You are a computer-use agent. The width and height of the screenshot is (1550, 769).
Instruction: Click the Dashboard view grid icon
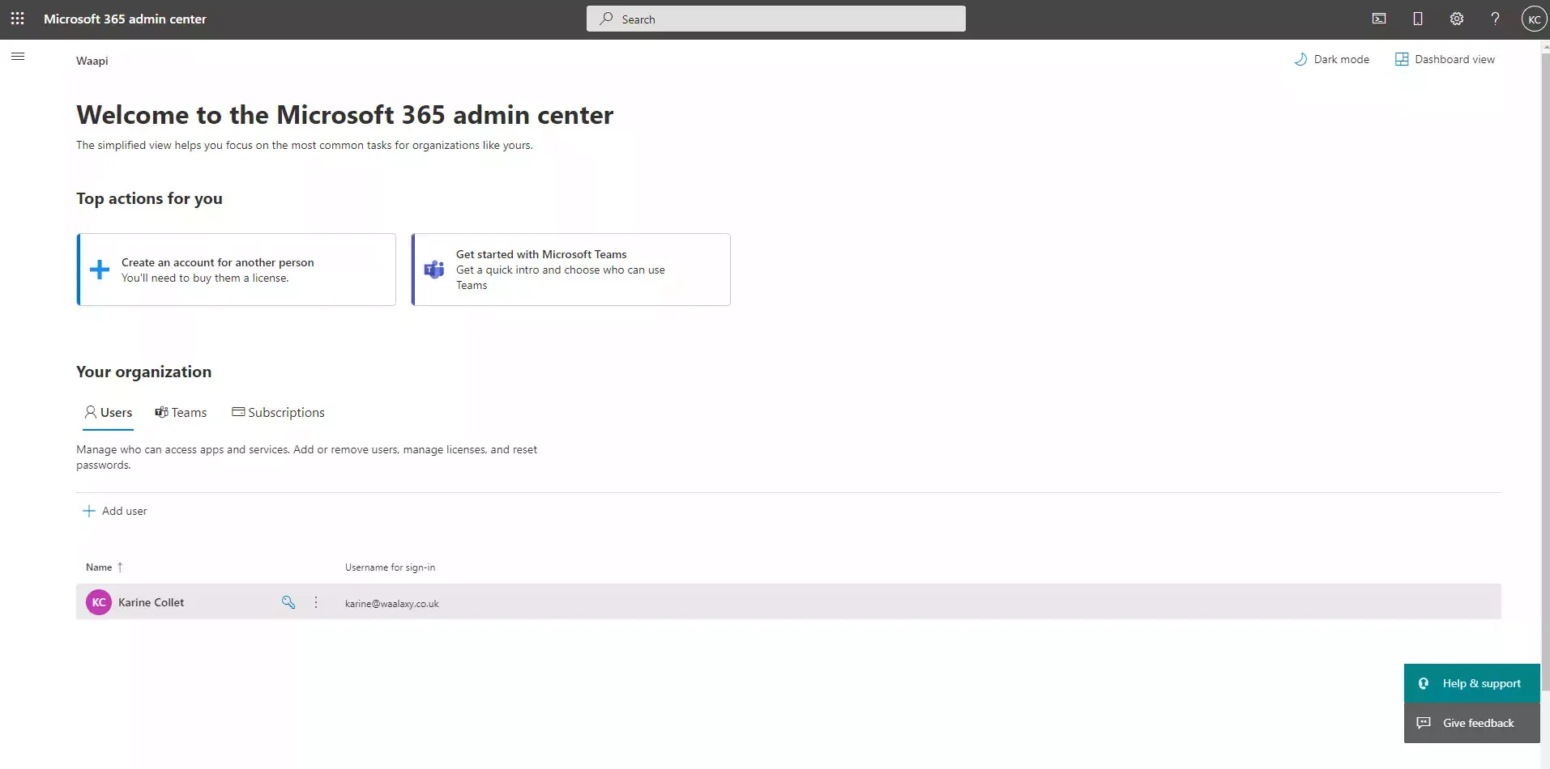click(1402, 59)
